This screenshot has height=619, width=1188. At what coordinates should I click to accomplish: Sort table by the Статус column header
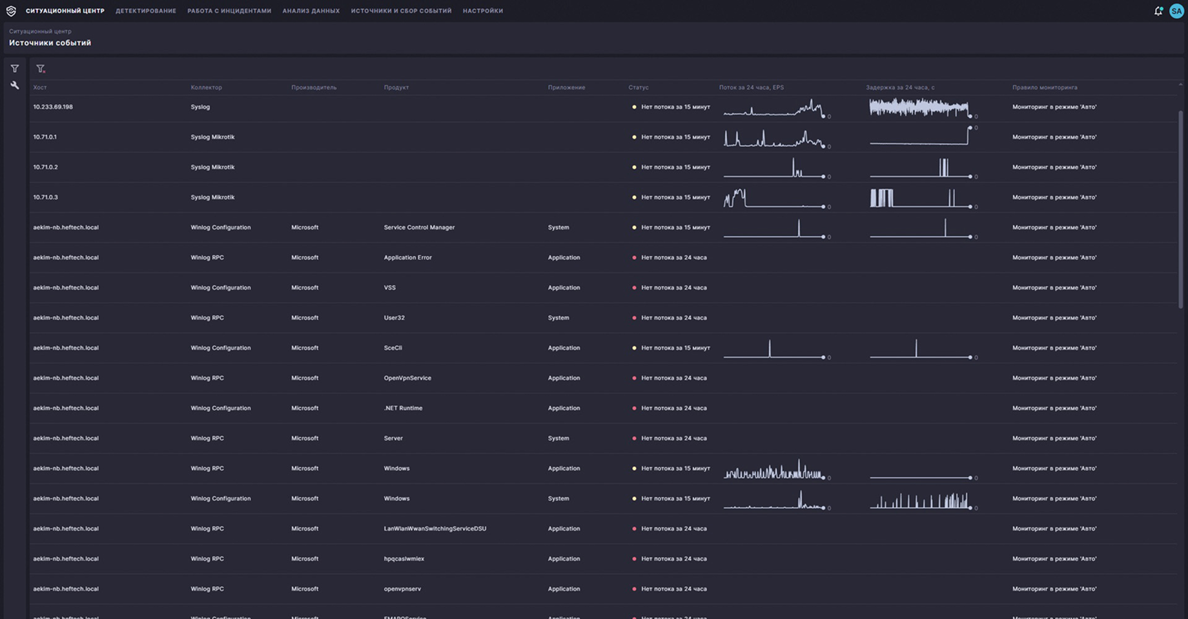coord(638,87)
